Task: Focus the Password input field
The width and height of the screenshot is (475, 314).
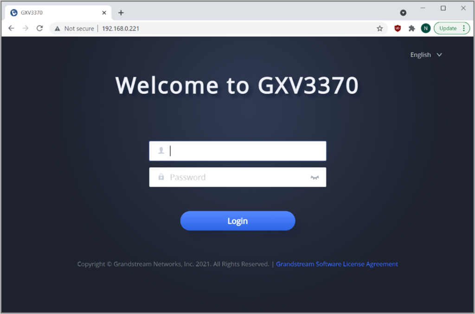Action: point(237,177)
